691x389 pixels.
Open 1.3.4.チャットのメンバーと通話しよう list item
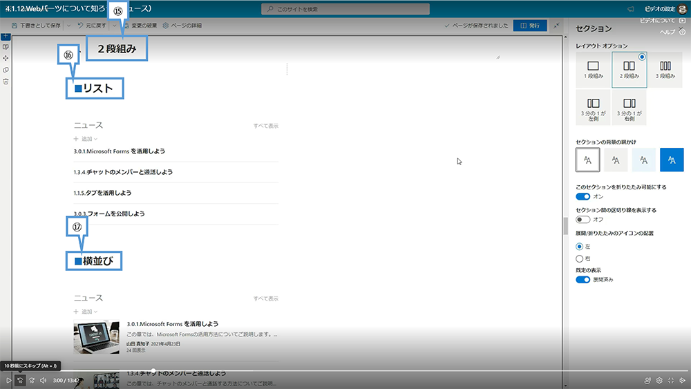pos(123,172)
